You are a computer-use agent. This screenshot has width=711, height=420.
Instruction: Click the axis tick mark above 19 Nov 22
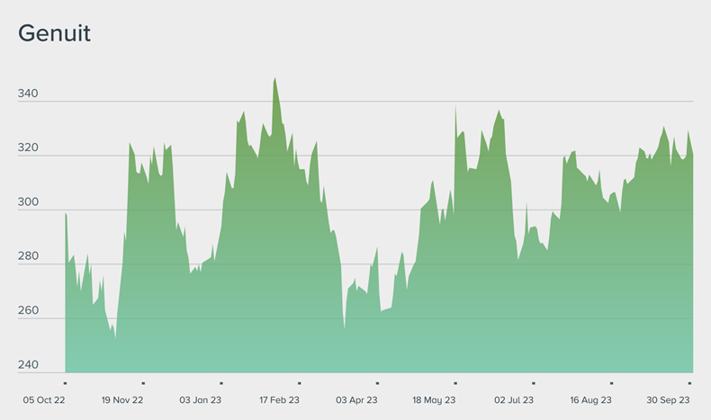[x=143, y=382]
